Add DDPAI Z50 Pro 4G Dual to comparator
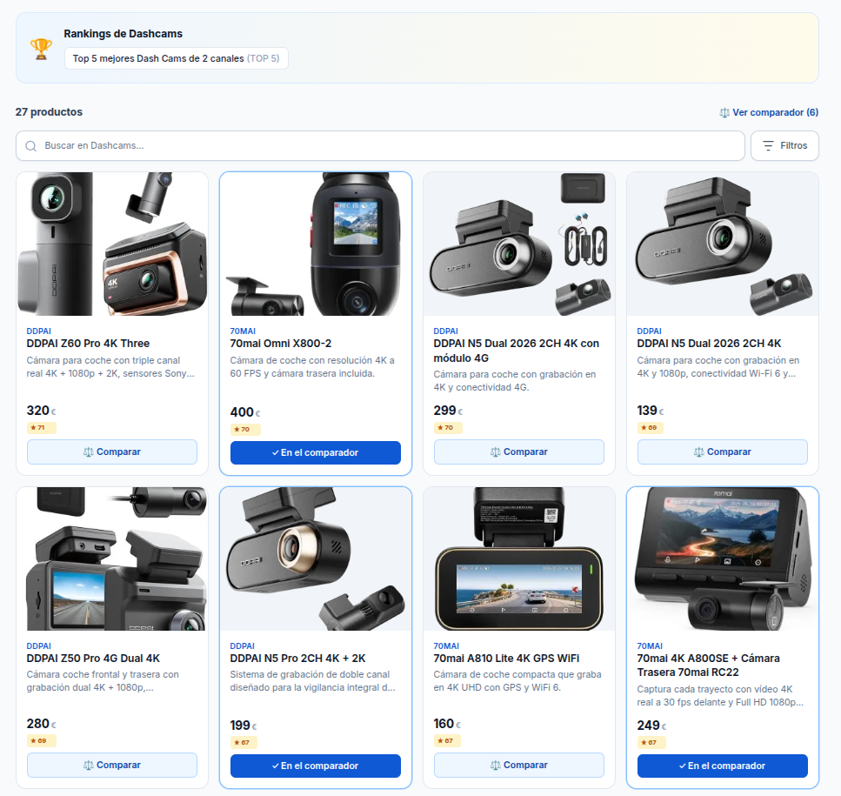The image size is (841, 796). (x=112, y=766)
